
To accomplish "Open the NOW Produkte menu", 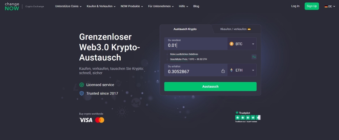I will 132,6.
